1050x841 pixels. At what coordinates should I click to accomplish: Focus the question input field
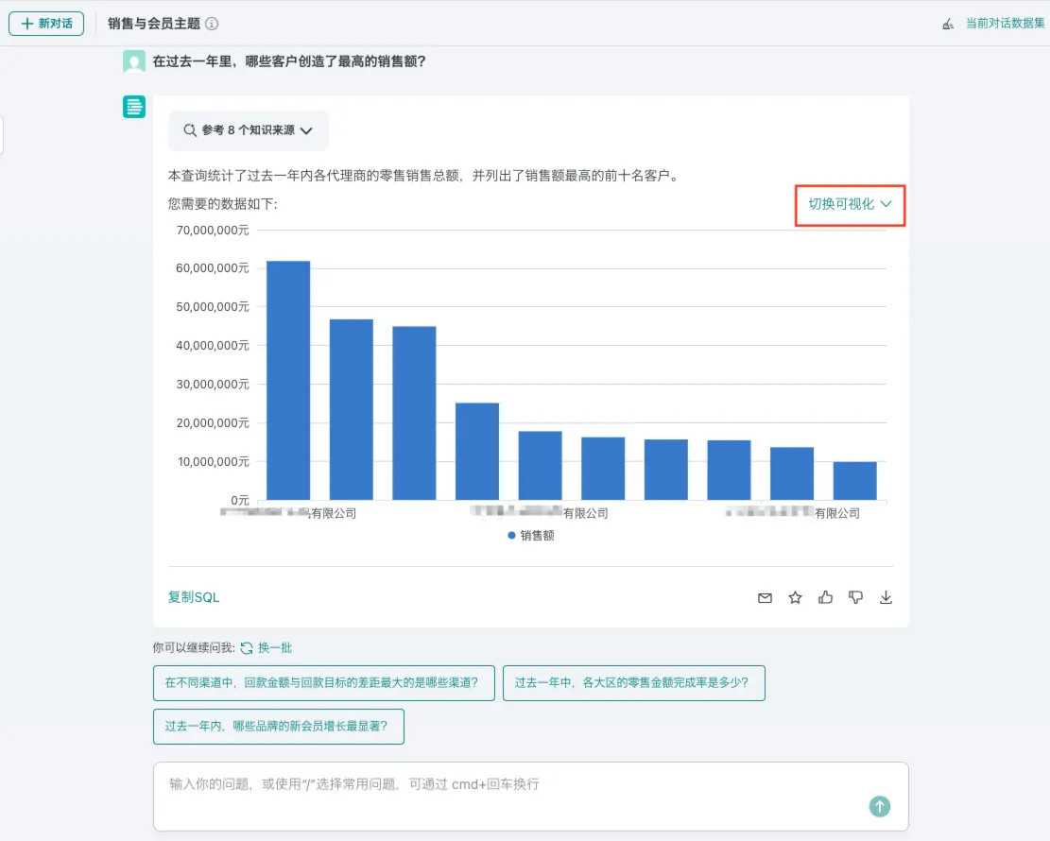530,797
